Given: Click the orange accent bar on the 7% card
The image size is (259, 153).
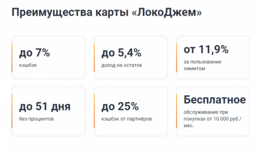Looking at the screenshot, I should click(x=12, y=57).
